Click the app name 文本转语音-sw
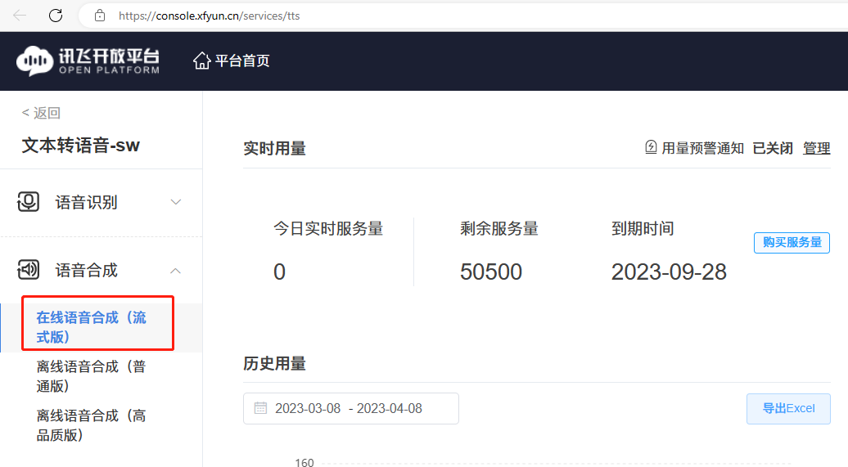Screen dimensions: 848x467 pyautogui.click(x=80, y=145)
